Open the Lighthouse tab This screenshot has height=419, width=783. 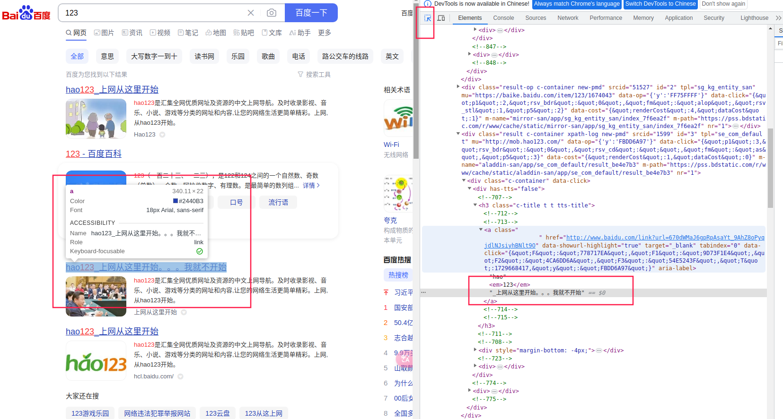click(754, 18)
